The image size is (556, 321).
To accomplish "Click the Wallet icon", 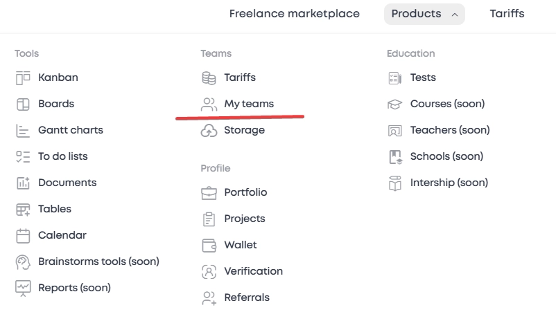I will click(209, 245).
